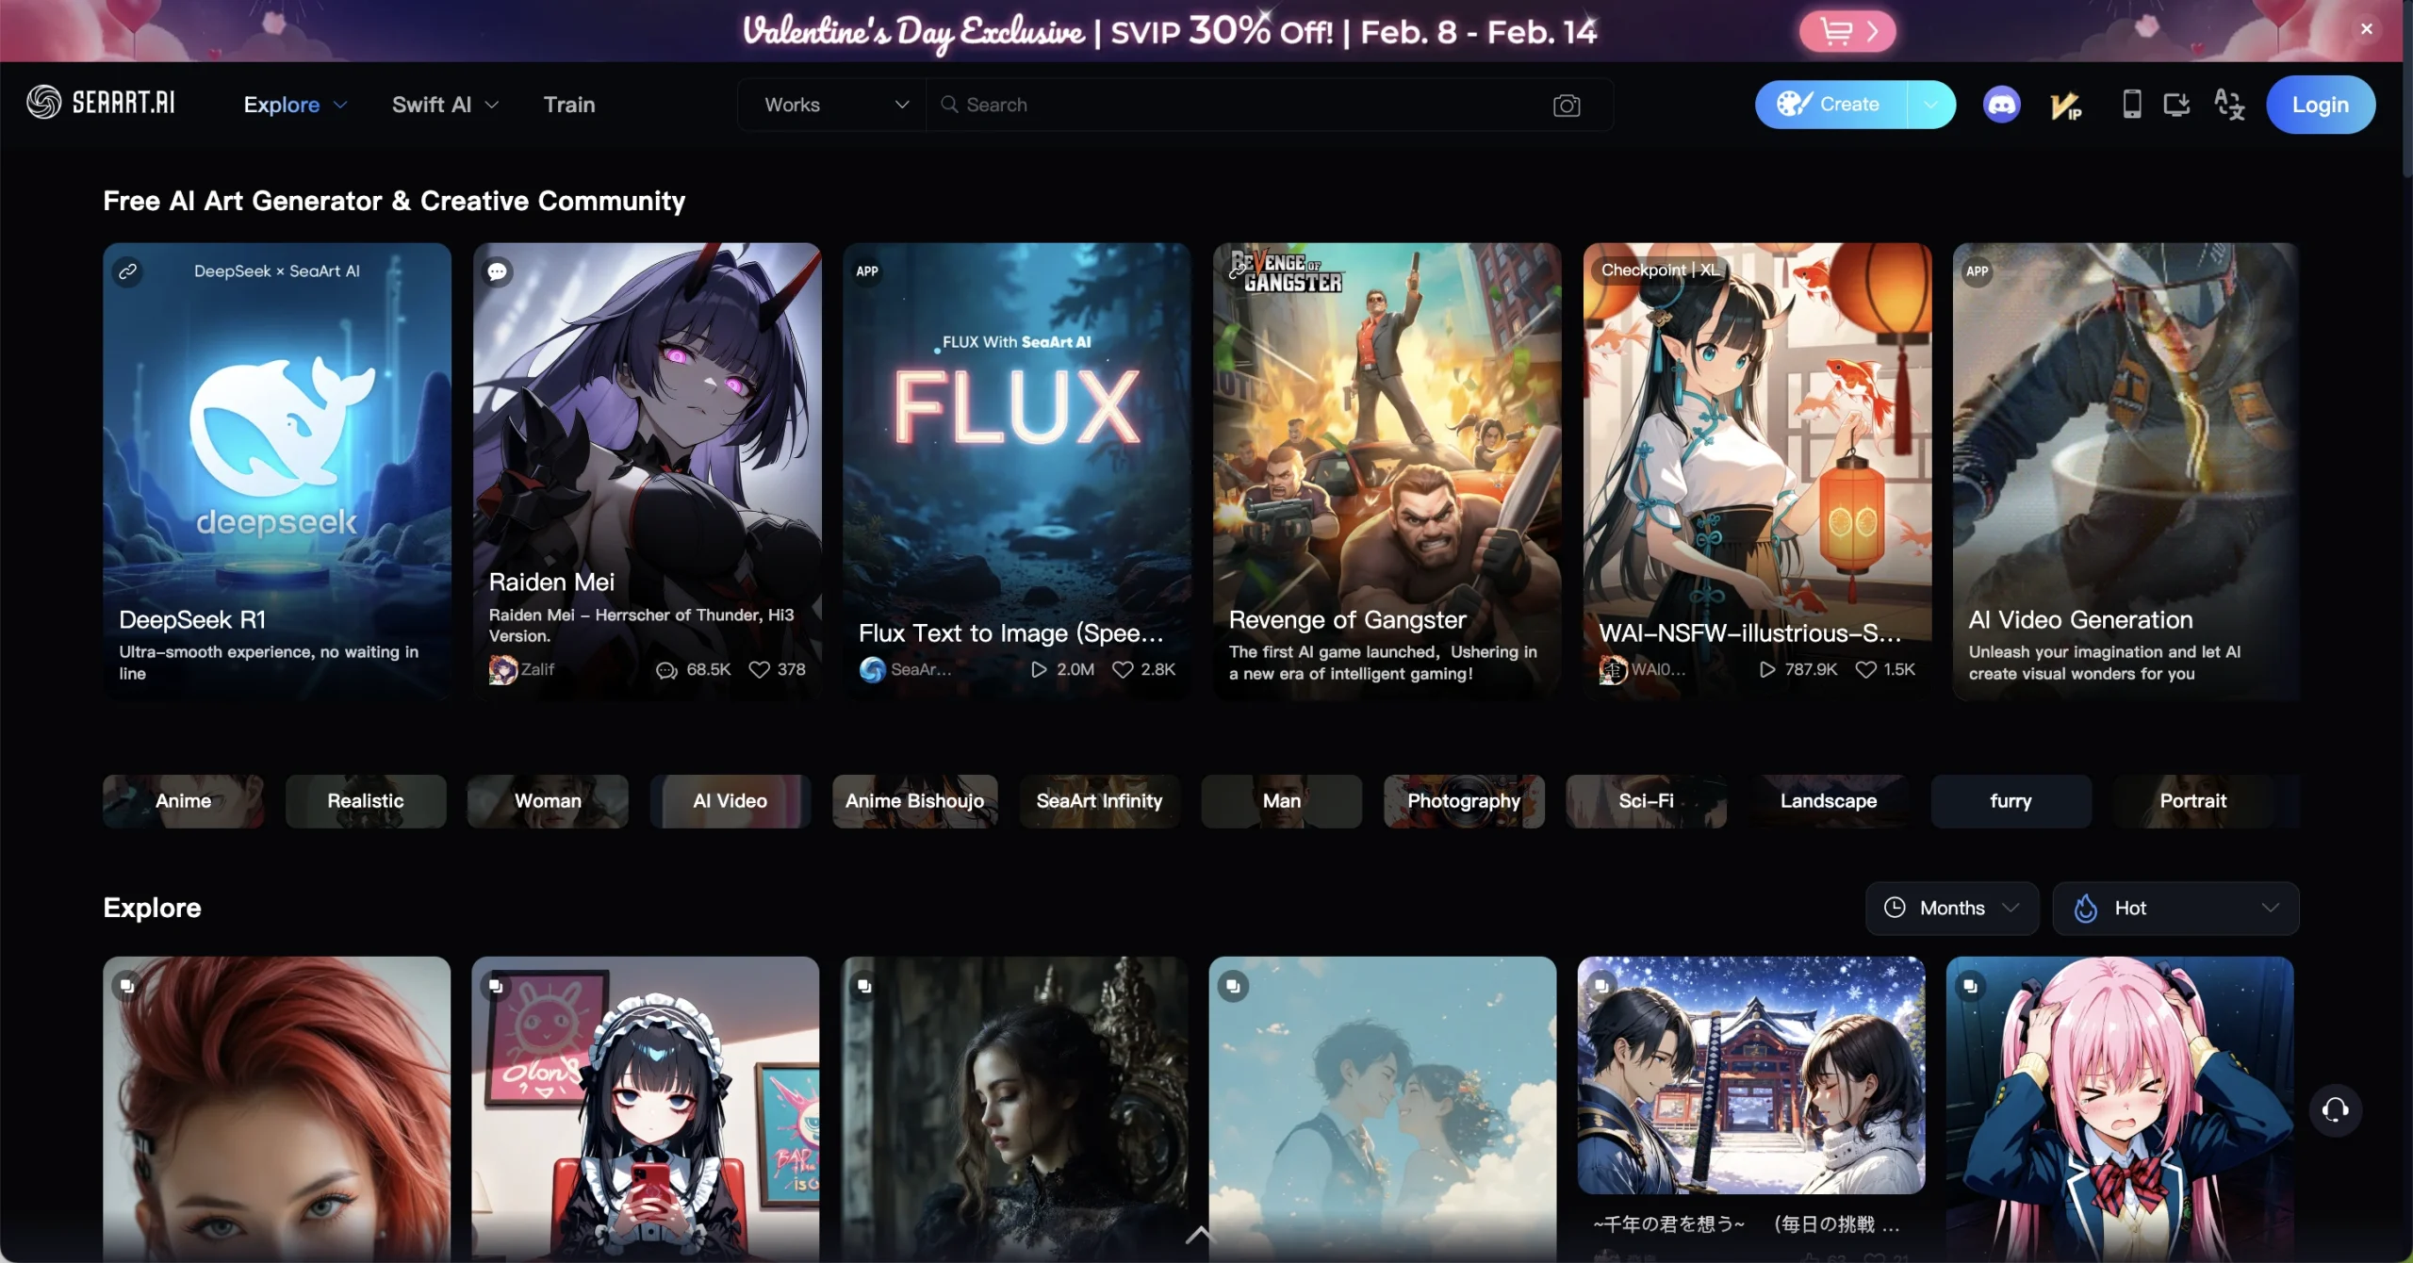Click the desktop download icon

click(x=2176, y=104)
